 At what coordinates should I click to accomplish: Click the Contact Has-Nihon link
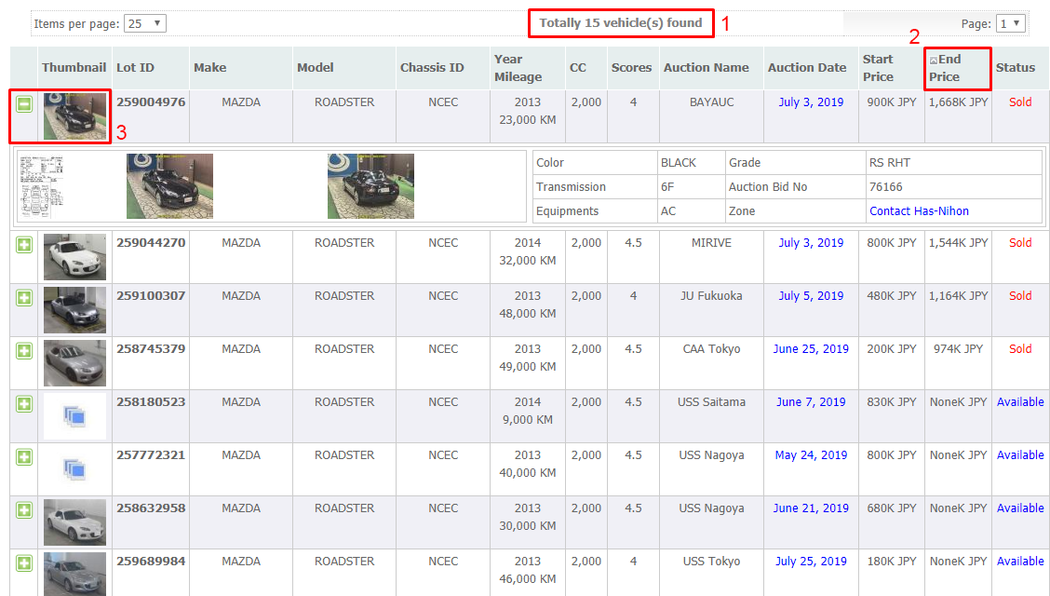click(919, 211)
